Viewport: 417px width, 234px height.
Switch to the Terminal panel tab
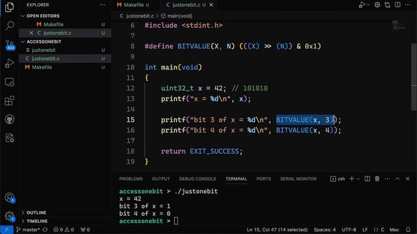(x=236, y=179)
